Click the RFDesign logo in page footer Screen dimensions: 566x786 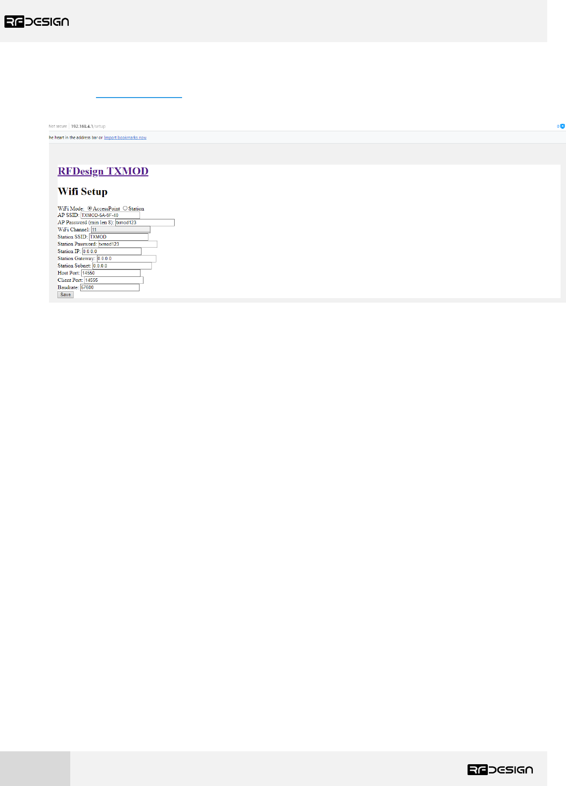pyautogui.click(x=500, y=769)
